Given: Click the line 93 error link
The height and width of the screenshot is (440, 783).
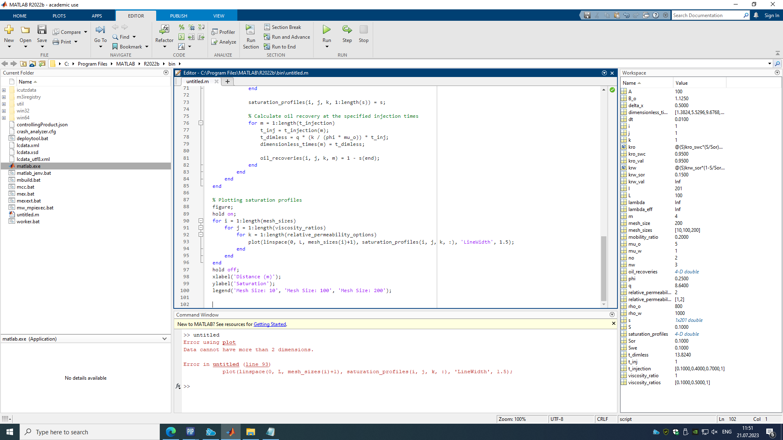Looking at the screenshot, I should coord(257,364).
